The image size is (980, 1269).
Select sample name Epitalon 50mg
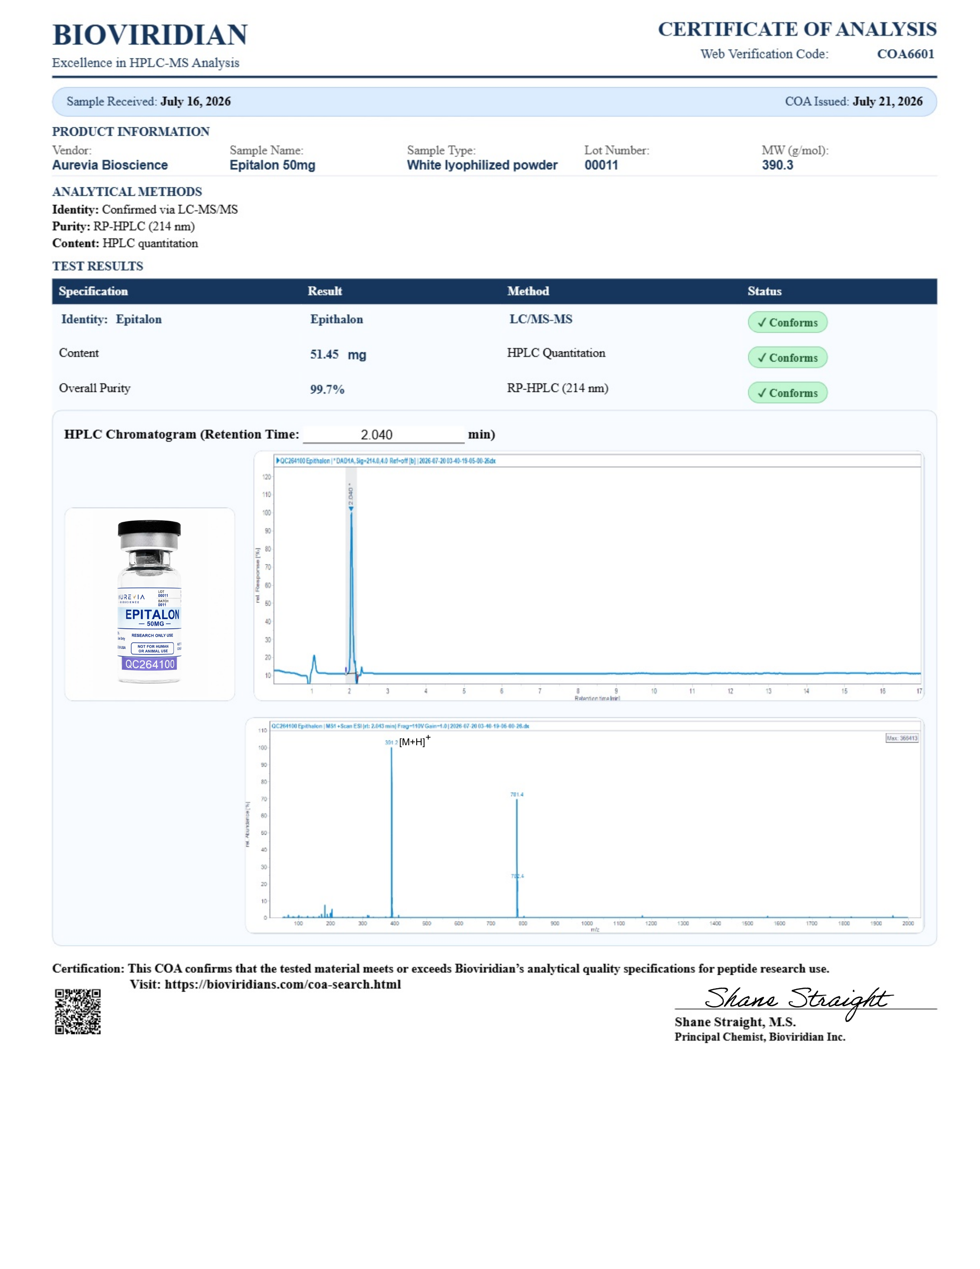272,165
